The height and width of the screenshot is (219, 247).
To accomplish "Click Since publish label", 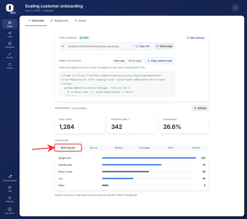I will tap(80, 108).
